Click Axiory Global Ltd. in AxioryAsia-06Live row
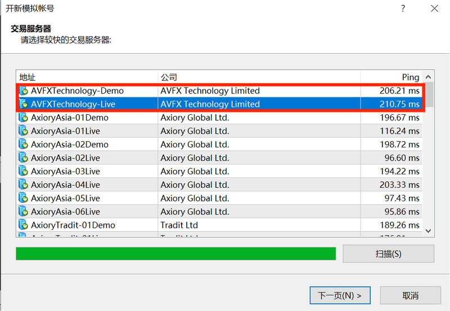Viewport: 450px width, 311px height. pos(195,211)
